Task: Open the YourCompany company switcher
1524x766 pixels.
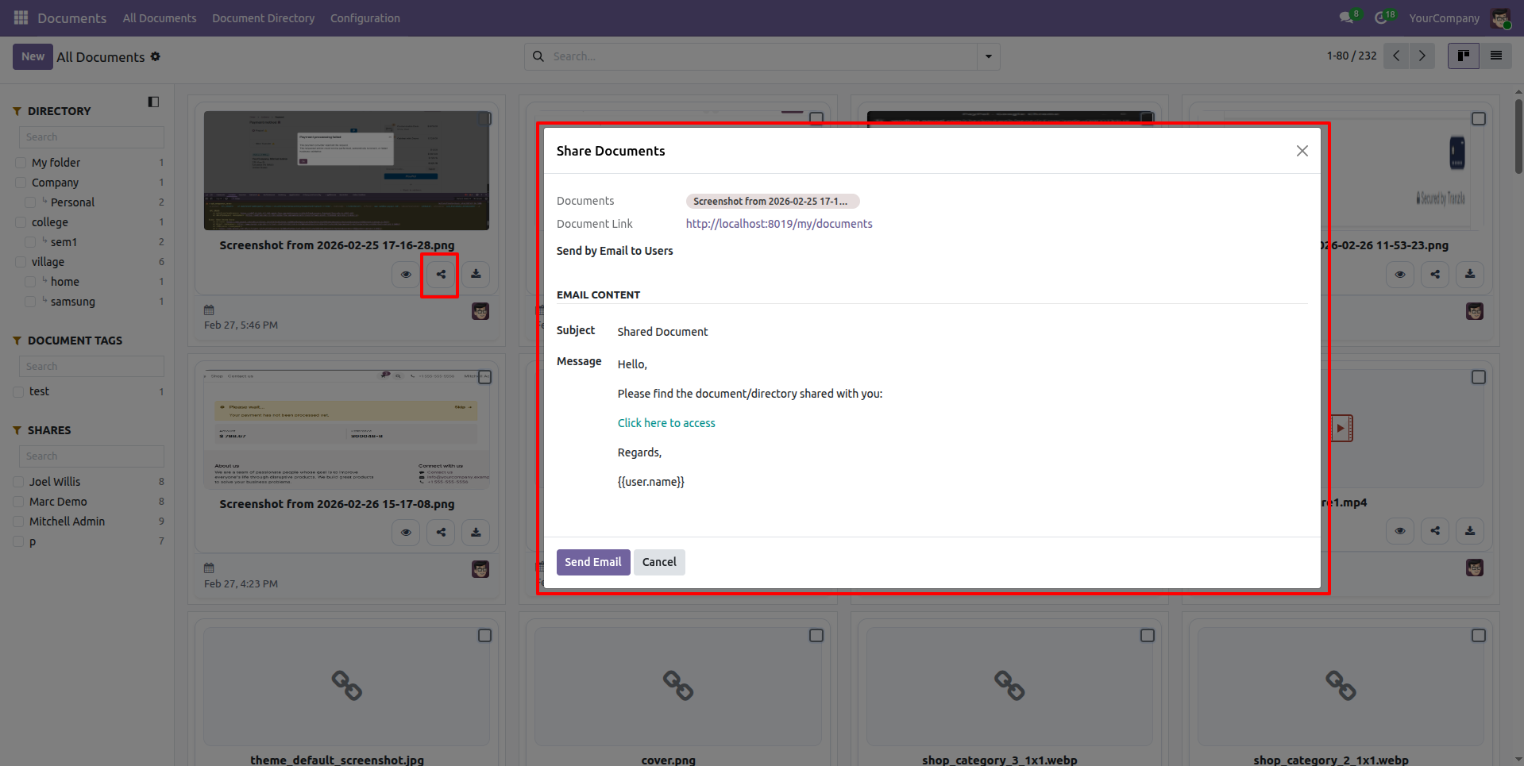Action: point(1444,18)
